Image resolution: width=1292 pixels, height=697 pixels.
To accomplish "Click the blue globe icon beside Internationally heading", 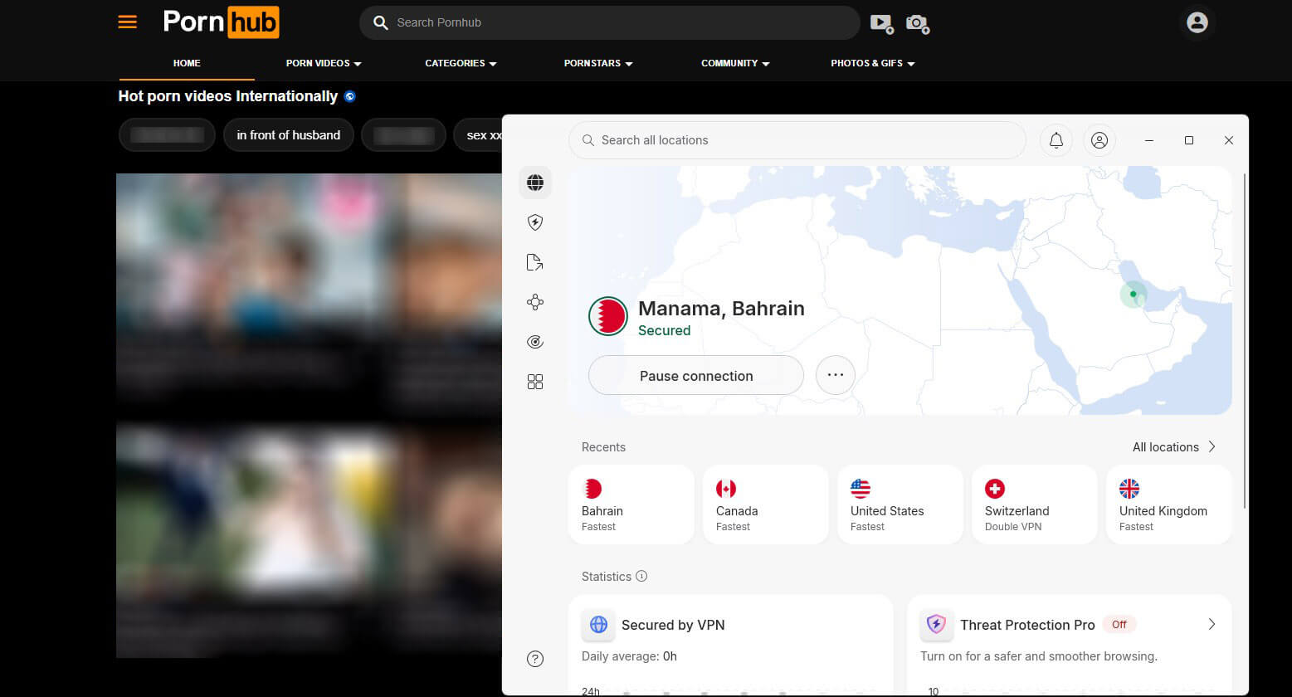I will (350, 96).
